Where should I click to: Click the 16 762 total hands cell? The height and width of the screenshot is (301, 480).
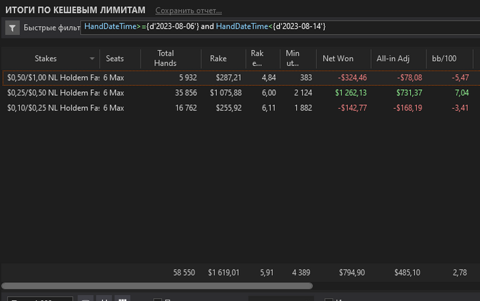186,108
